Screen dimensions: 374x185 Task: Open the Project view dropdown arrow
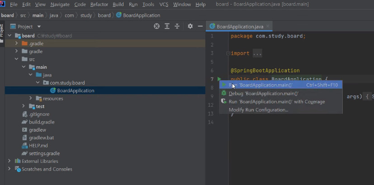click(x=39, y=27)
